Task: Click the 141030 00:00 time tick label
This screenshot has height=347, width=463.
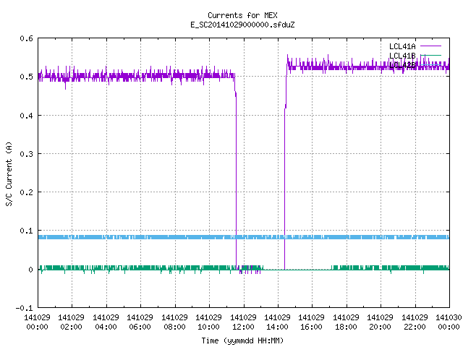Action: click(x=449, y=322)
